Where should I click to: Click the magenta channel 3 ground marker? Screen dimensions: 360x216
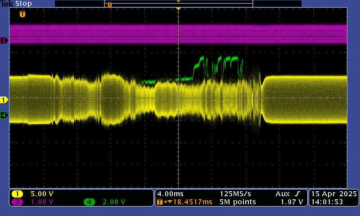tap(4, 40)
